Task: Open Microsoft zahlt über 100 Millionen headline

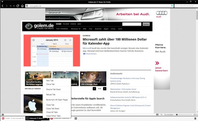Action: pyautogui.click(x=115, y=41)
